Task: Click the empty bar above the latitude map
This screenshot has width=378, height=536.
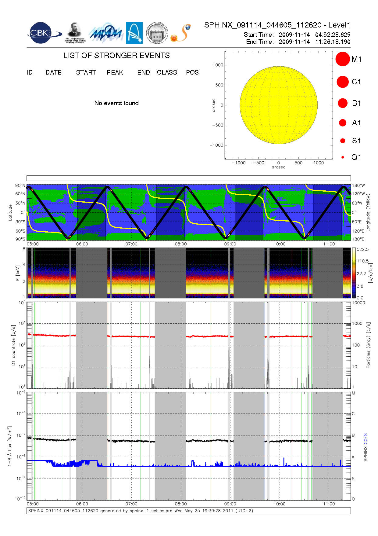Action: (x=188, y=178)
